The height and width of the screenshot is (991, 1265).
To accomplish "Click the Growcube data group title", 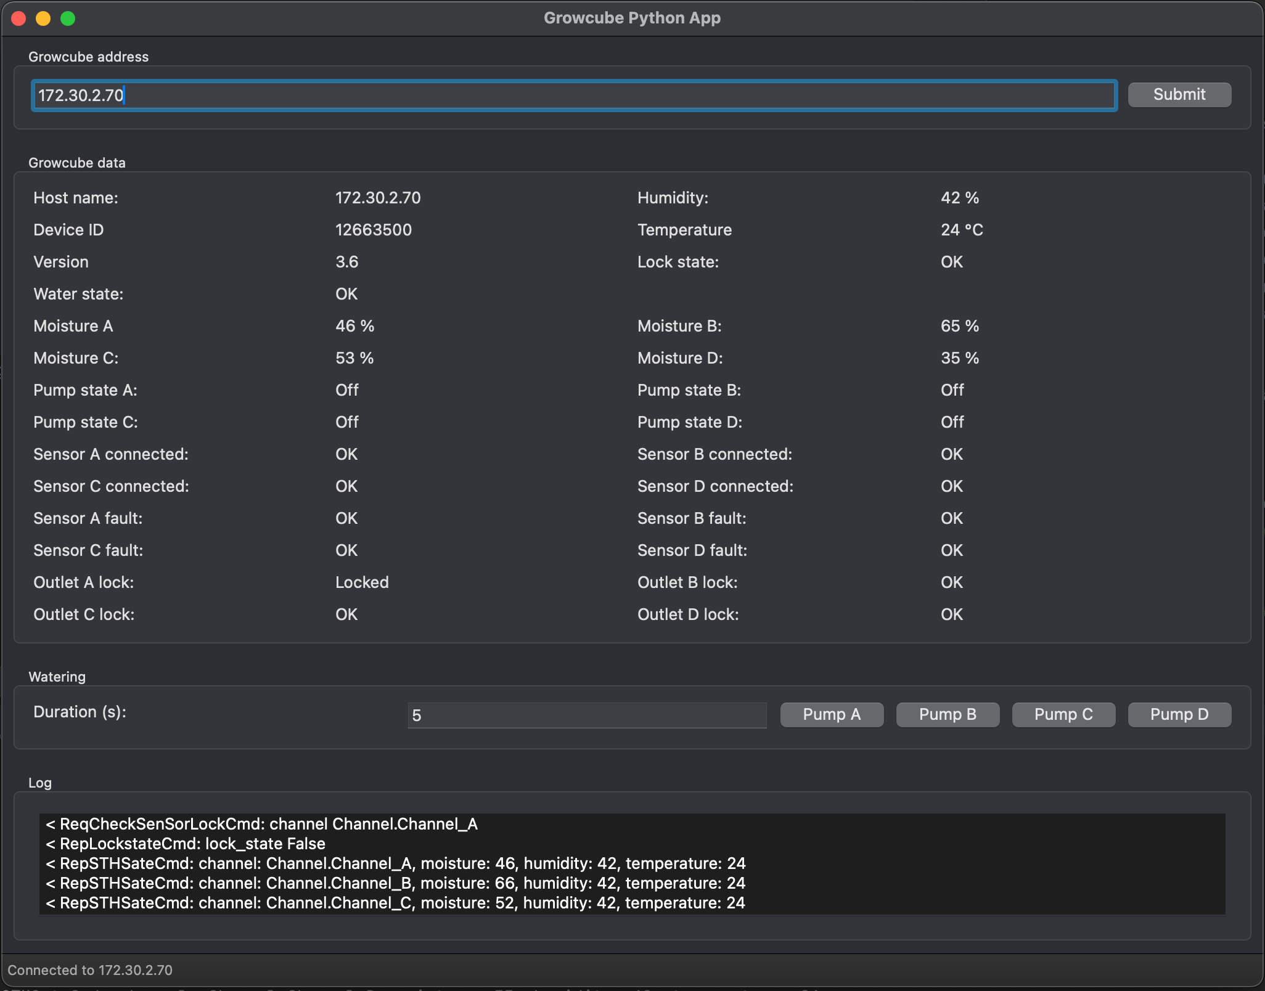I will tap(77, 163).
